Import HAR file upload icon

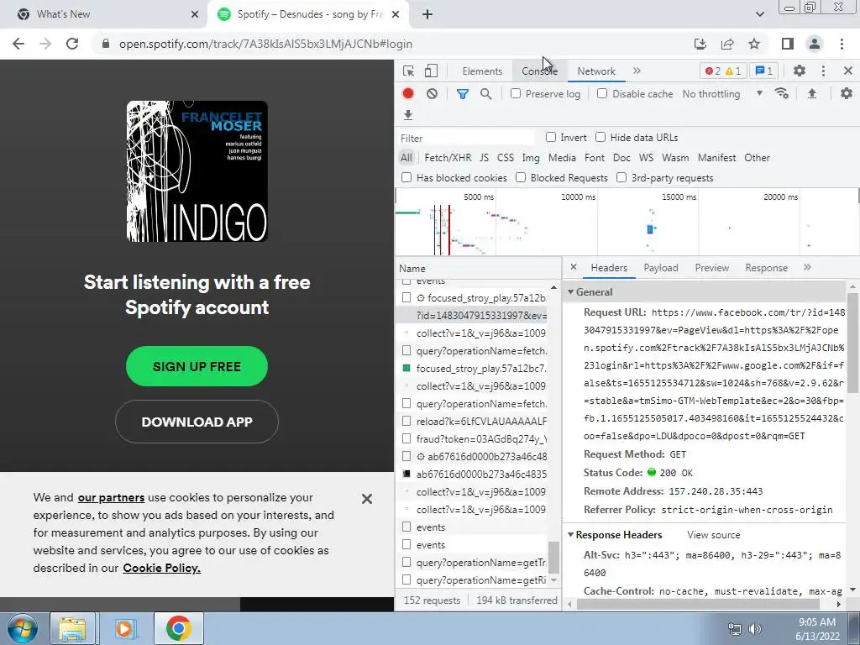812,94
